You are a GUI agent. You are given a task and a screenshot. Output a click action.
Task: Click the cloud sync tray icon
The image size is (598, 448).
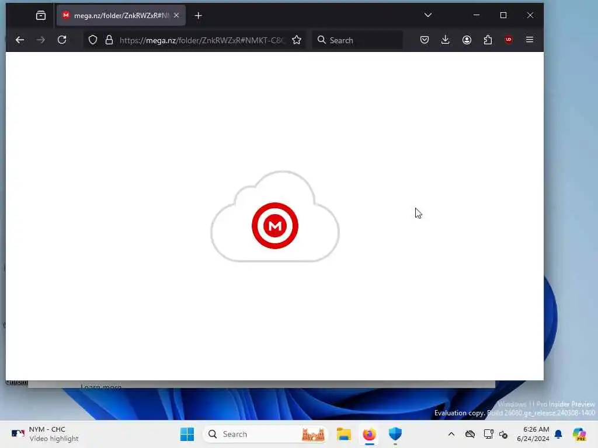(x=470, y=434)
